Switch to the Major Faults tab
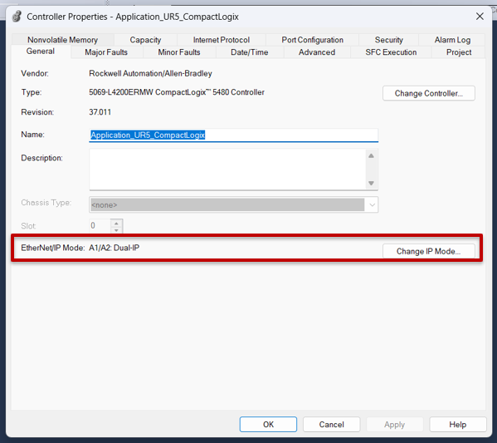 (106, 52)
